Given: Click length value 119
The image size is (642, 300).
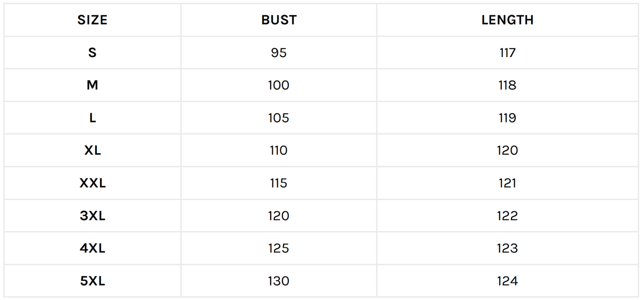Looking at the screenshot, I should [x=507, y=118].
